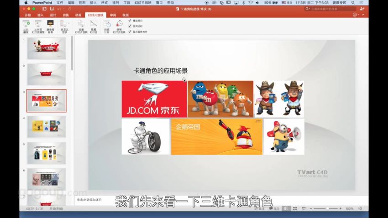Select slide 2 thumbnail
The height and width of the screenshot is (218, 388).
pos(47,74)
